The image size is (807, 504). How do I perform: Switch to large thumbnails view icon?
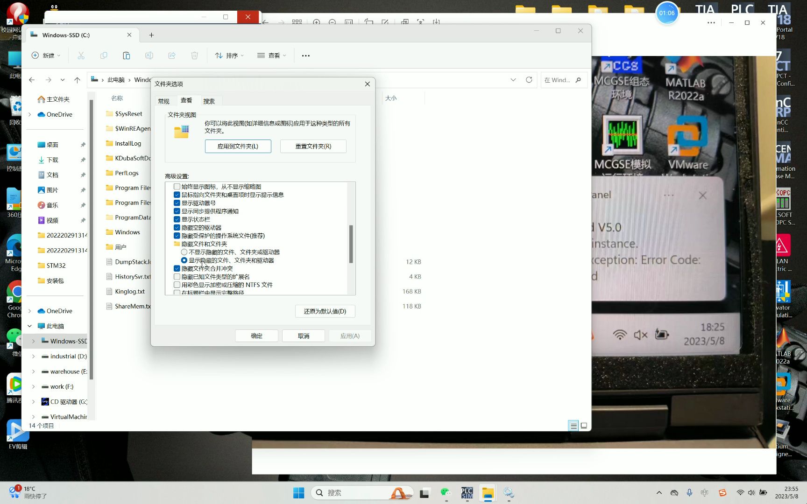pyautogui.click(x=583, y=426)
